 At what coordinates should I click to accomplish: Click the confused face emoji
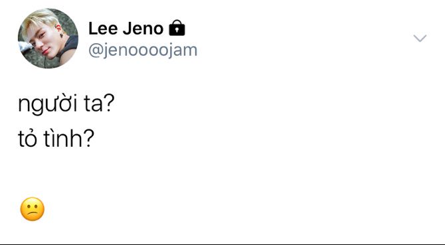coord(33,209)
